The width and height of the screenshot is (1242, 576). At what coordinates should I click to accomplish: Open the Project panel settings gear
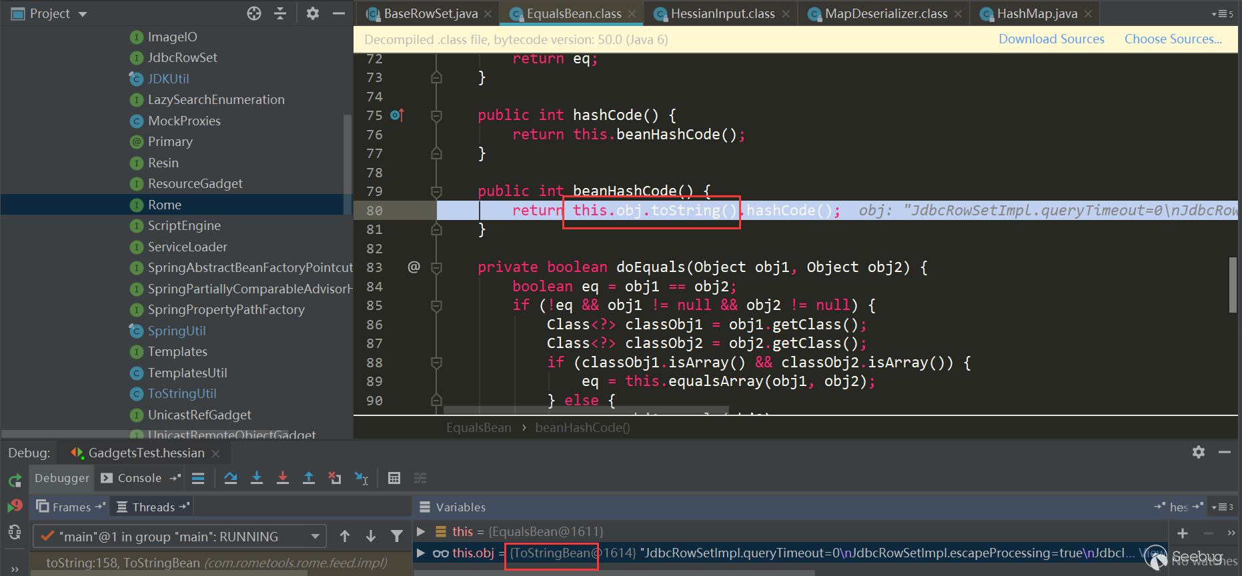312,13
